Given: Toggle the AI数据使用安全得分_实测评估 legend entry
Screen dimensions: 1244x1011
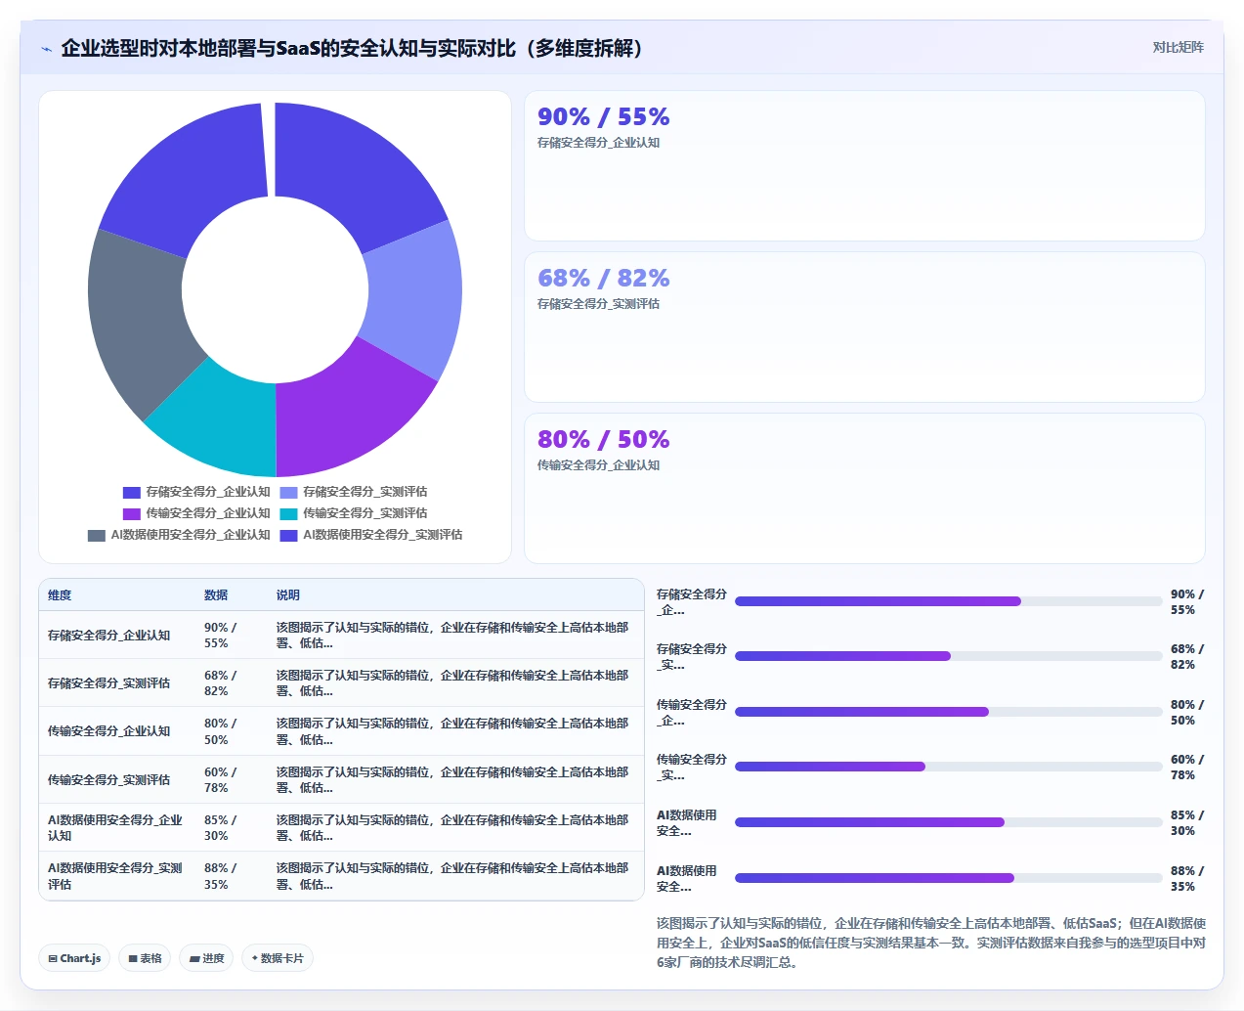Looking at the screenshot, I should coord(371,535).
